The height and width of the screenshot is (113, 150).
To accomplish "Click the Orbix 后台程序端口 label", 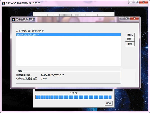I will 27,79.
